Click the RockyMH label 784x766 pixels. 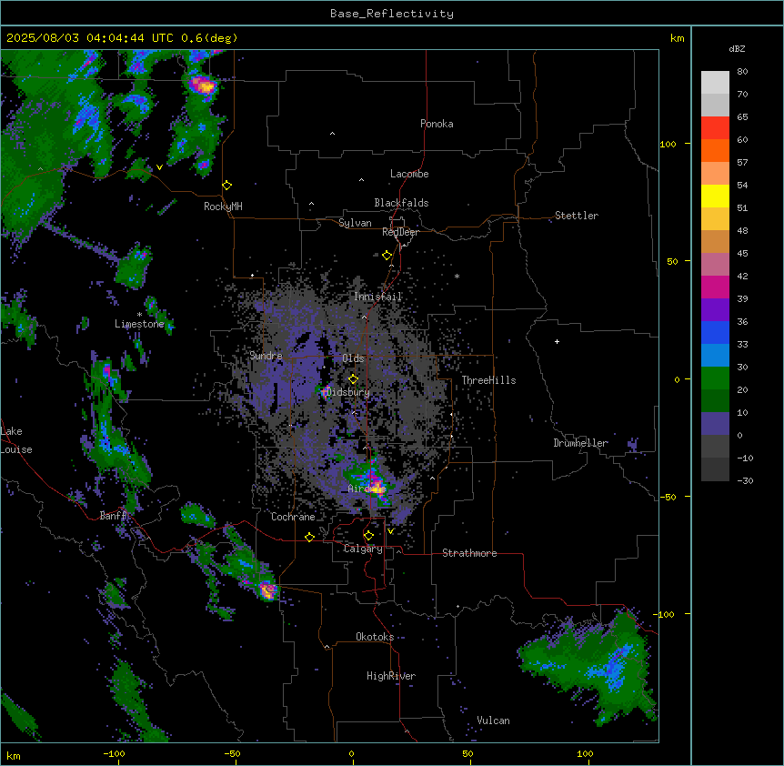coord(223,207)
